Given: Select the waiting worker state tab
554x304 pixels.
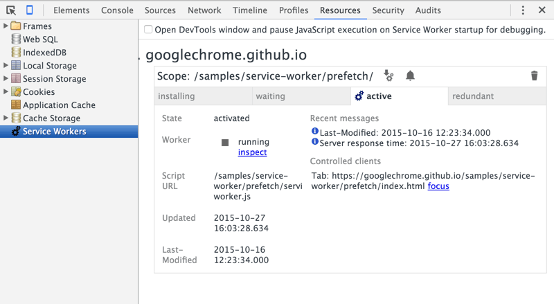Looking at the screenshot, I should pyautogui.click(x=301, y=96).
